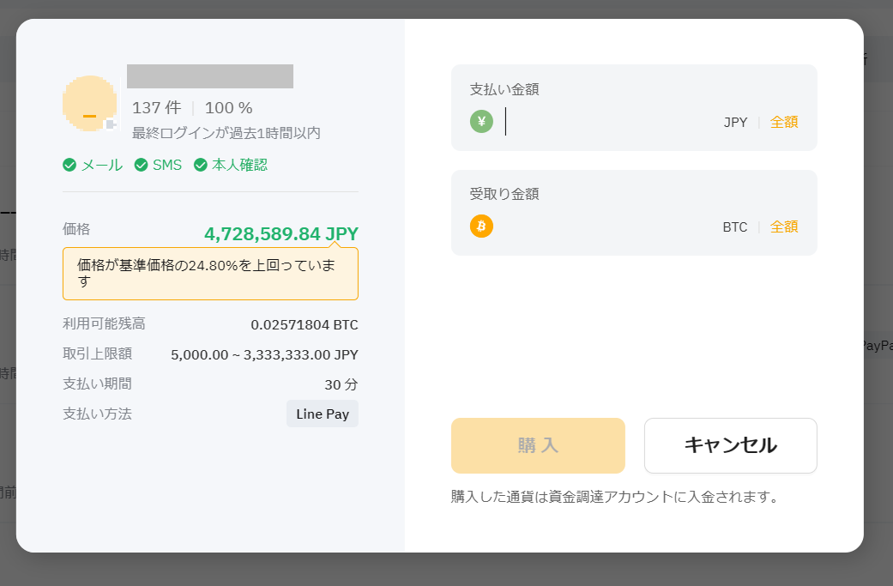Select 全額 in the 支払い金額 field

(784, 122)
